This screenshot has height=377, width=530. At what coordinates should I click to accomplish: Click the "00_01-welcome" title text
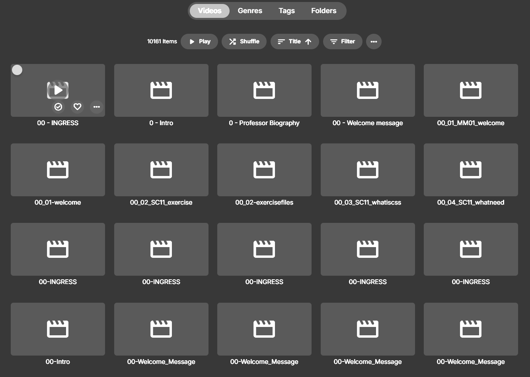point(58,203)
